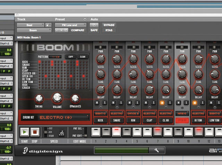
Task: Click the digidesign logo
Action: [x=43, y=151]
